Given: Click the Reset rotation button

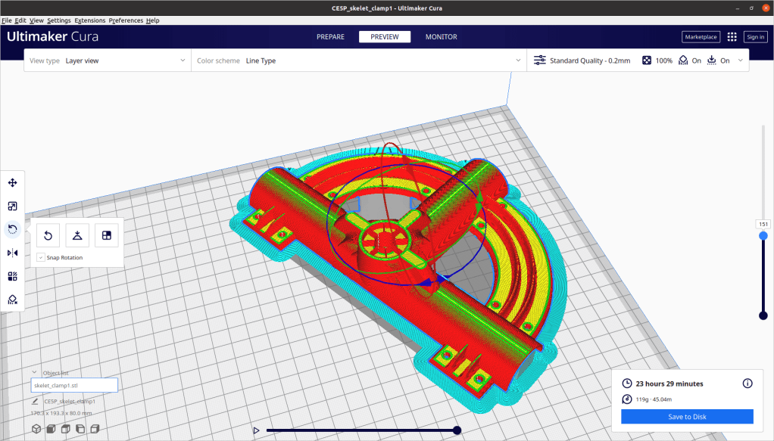Looking at the screenshot, I should 48,235.
